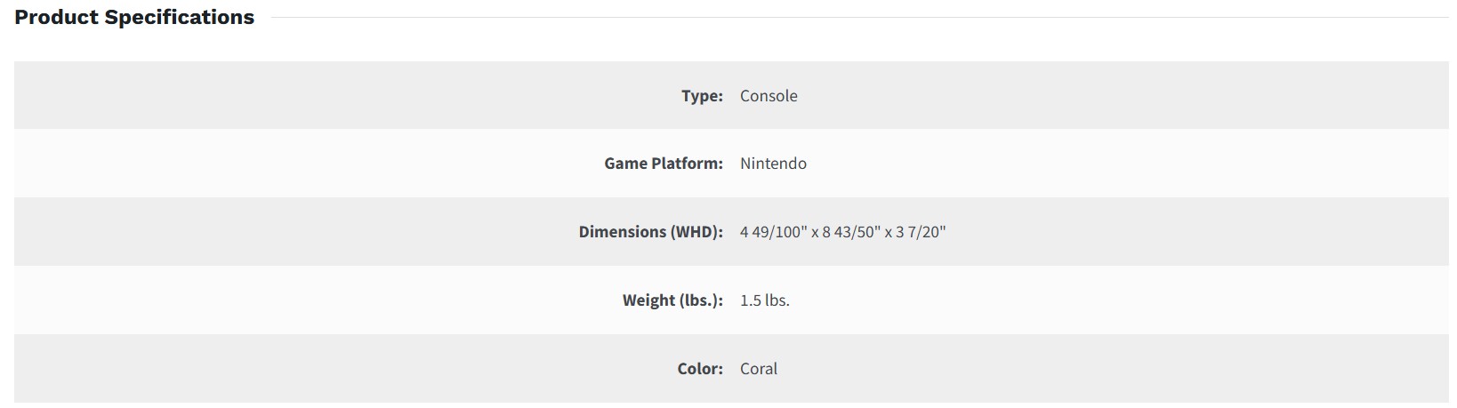Click the 4 49/100" width measurement
1457x408 pixels.
[772, 232]
